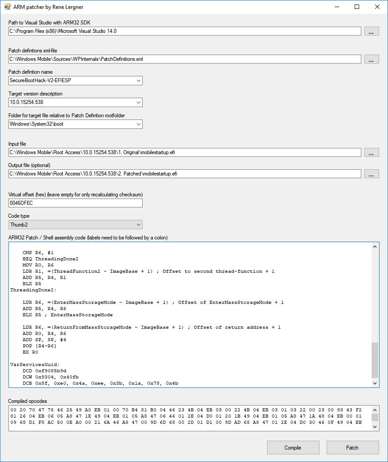
Task: Click the 'ADD SP, SP, #4' code line
Action: (x=44, y=340)
